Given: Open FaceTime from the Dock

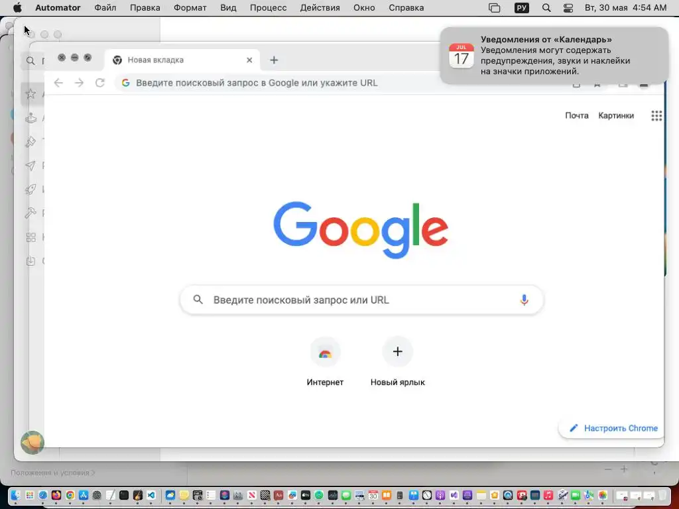Looking at the screenshot, I should 576,495.
